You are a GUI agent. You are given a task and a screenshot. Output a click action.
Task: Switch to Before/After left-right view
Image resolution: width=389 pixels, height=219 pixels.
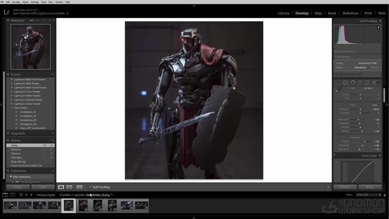(69, 187)
